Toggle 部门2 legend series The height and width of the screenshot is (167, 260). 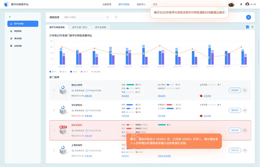(63, 72)
